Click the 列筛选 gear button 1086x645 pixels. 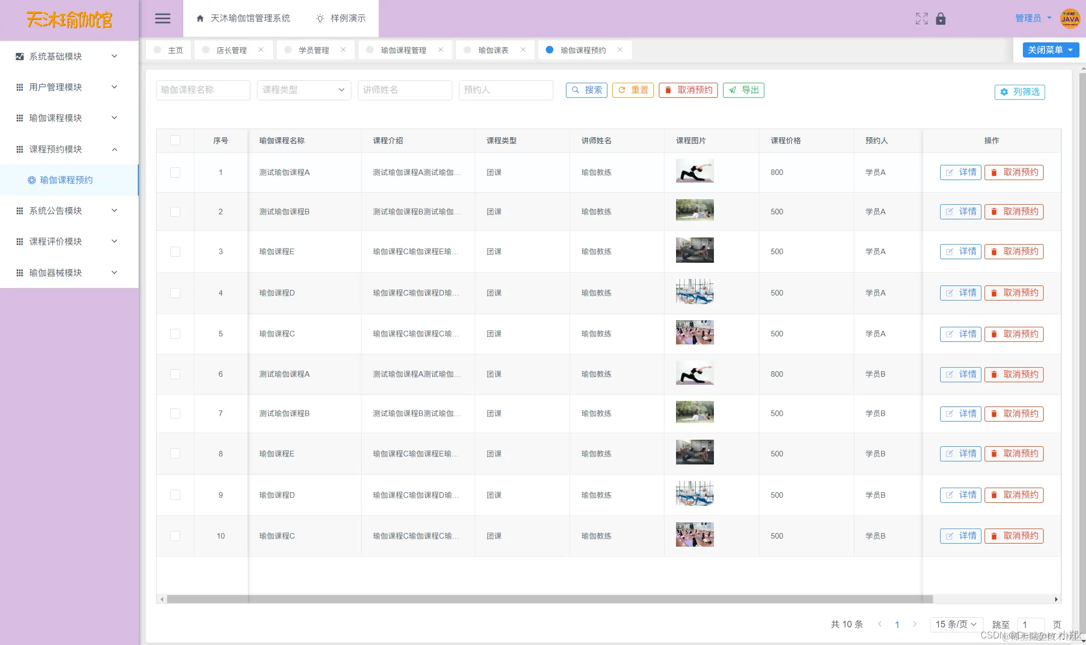[x=1019, y=92]
